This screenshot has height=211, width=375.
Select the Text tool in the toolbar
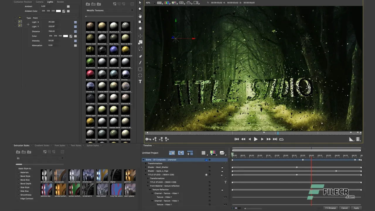click(x=140, y=81)
